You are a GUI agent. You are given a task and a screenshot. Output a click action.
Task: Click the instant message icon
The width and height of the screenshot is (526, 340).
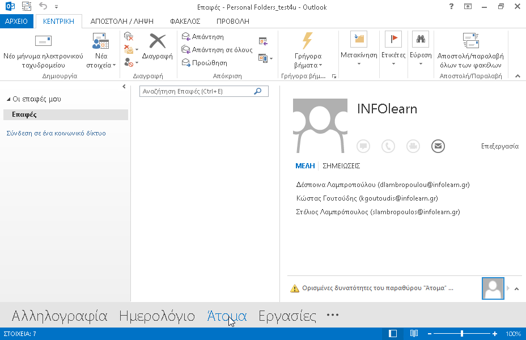[363, 146]
